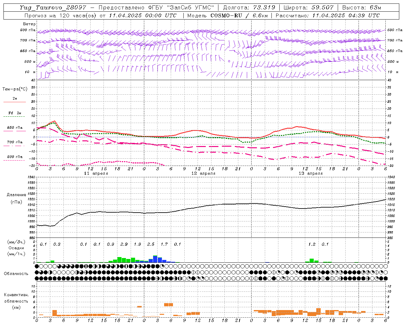The height and width of the screenshot is (323, 404).
Task: Click the model name COSMO-RU
Action: pyautogui.click(x=226, y=15)
